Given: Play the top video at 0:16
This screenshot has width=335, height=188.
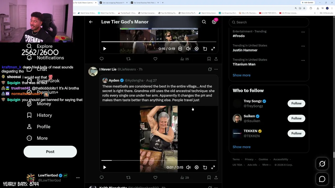Looking at the screenshot, I should coord(104,49).
